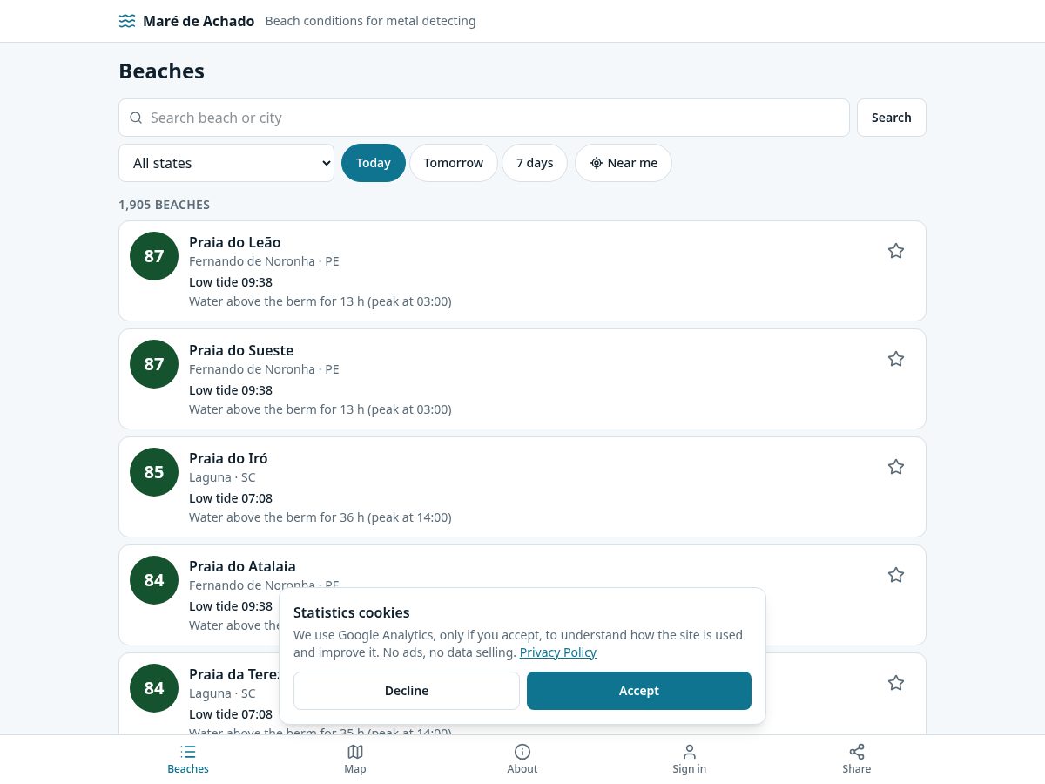Show the 7 days forecast
This screenshot has width=1045, height=784.
tap(535, 163)
